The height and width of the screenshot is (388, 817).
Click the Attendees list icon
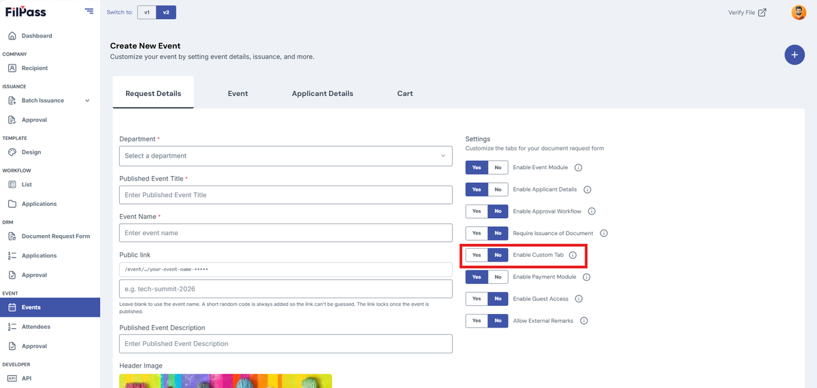pos(12,327)
